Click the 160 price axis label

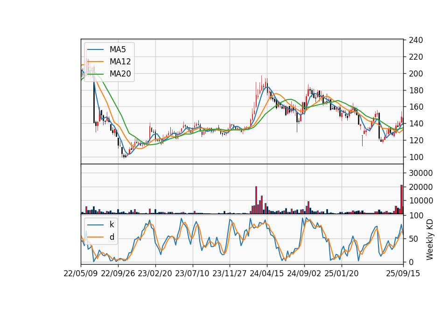(416, 107)
